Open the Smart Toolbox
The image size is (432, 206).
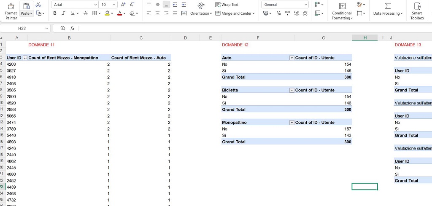click(417, 11)
